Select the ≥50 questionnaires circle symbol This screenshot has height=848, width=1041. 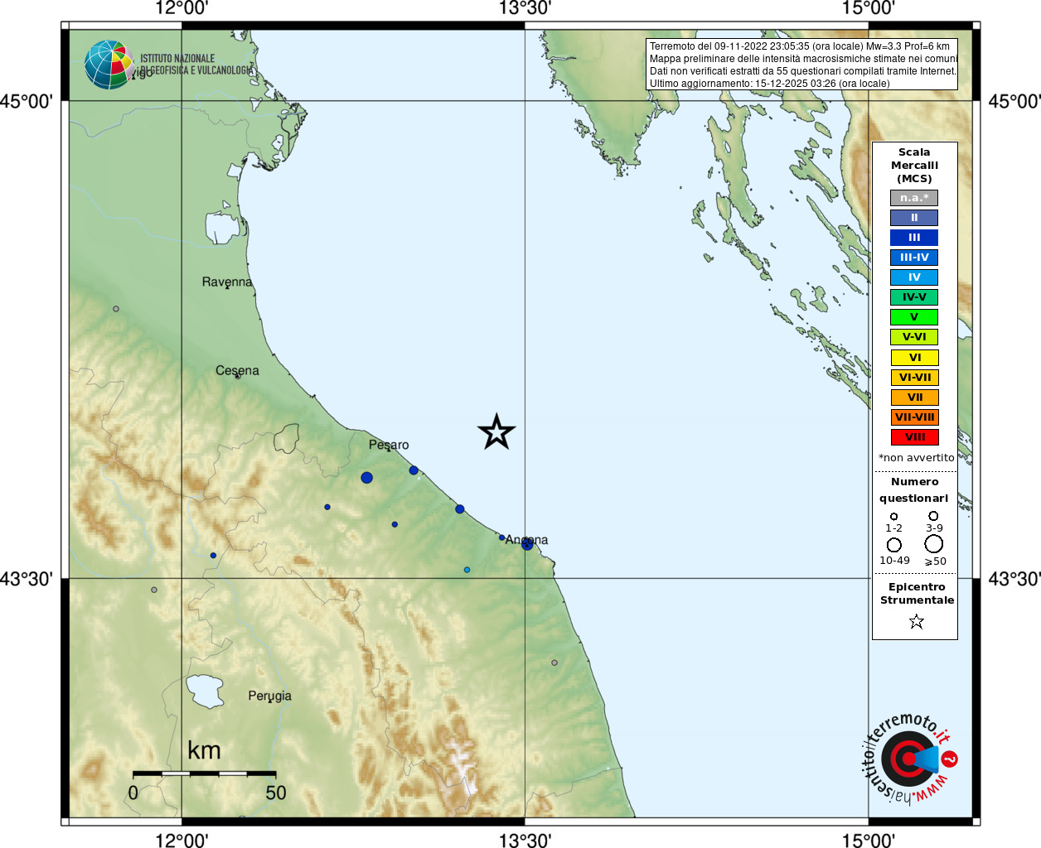click(x=933, y=543)
